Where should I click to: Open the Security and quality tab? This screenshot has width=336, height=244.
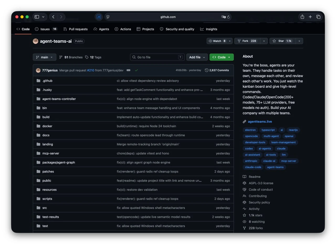click(177, 29)
